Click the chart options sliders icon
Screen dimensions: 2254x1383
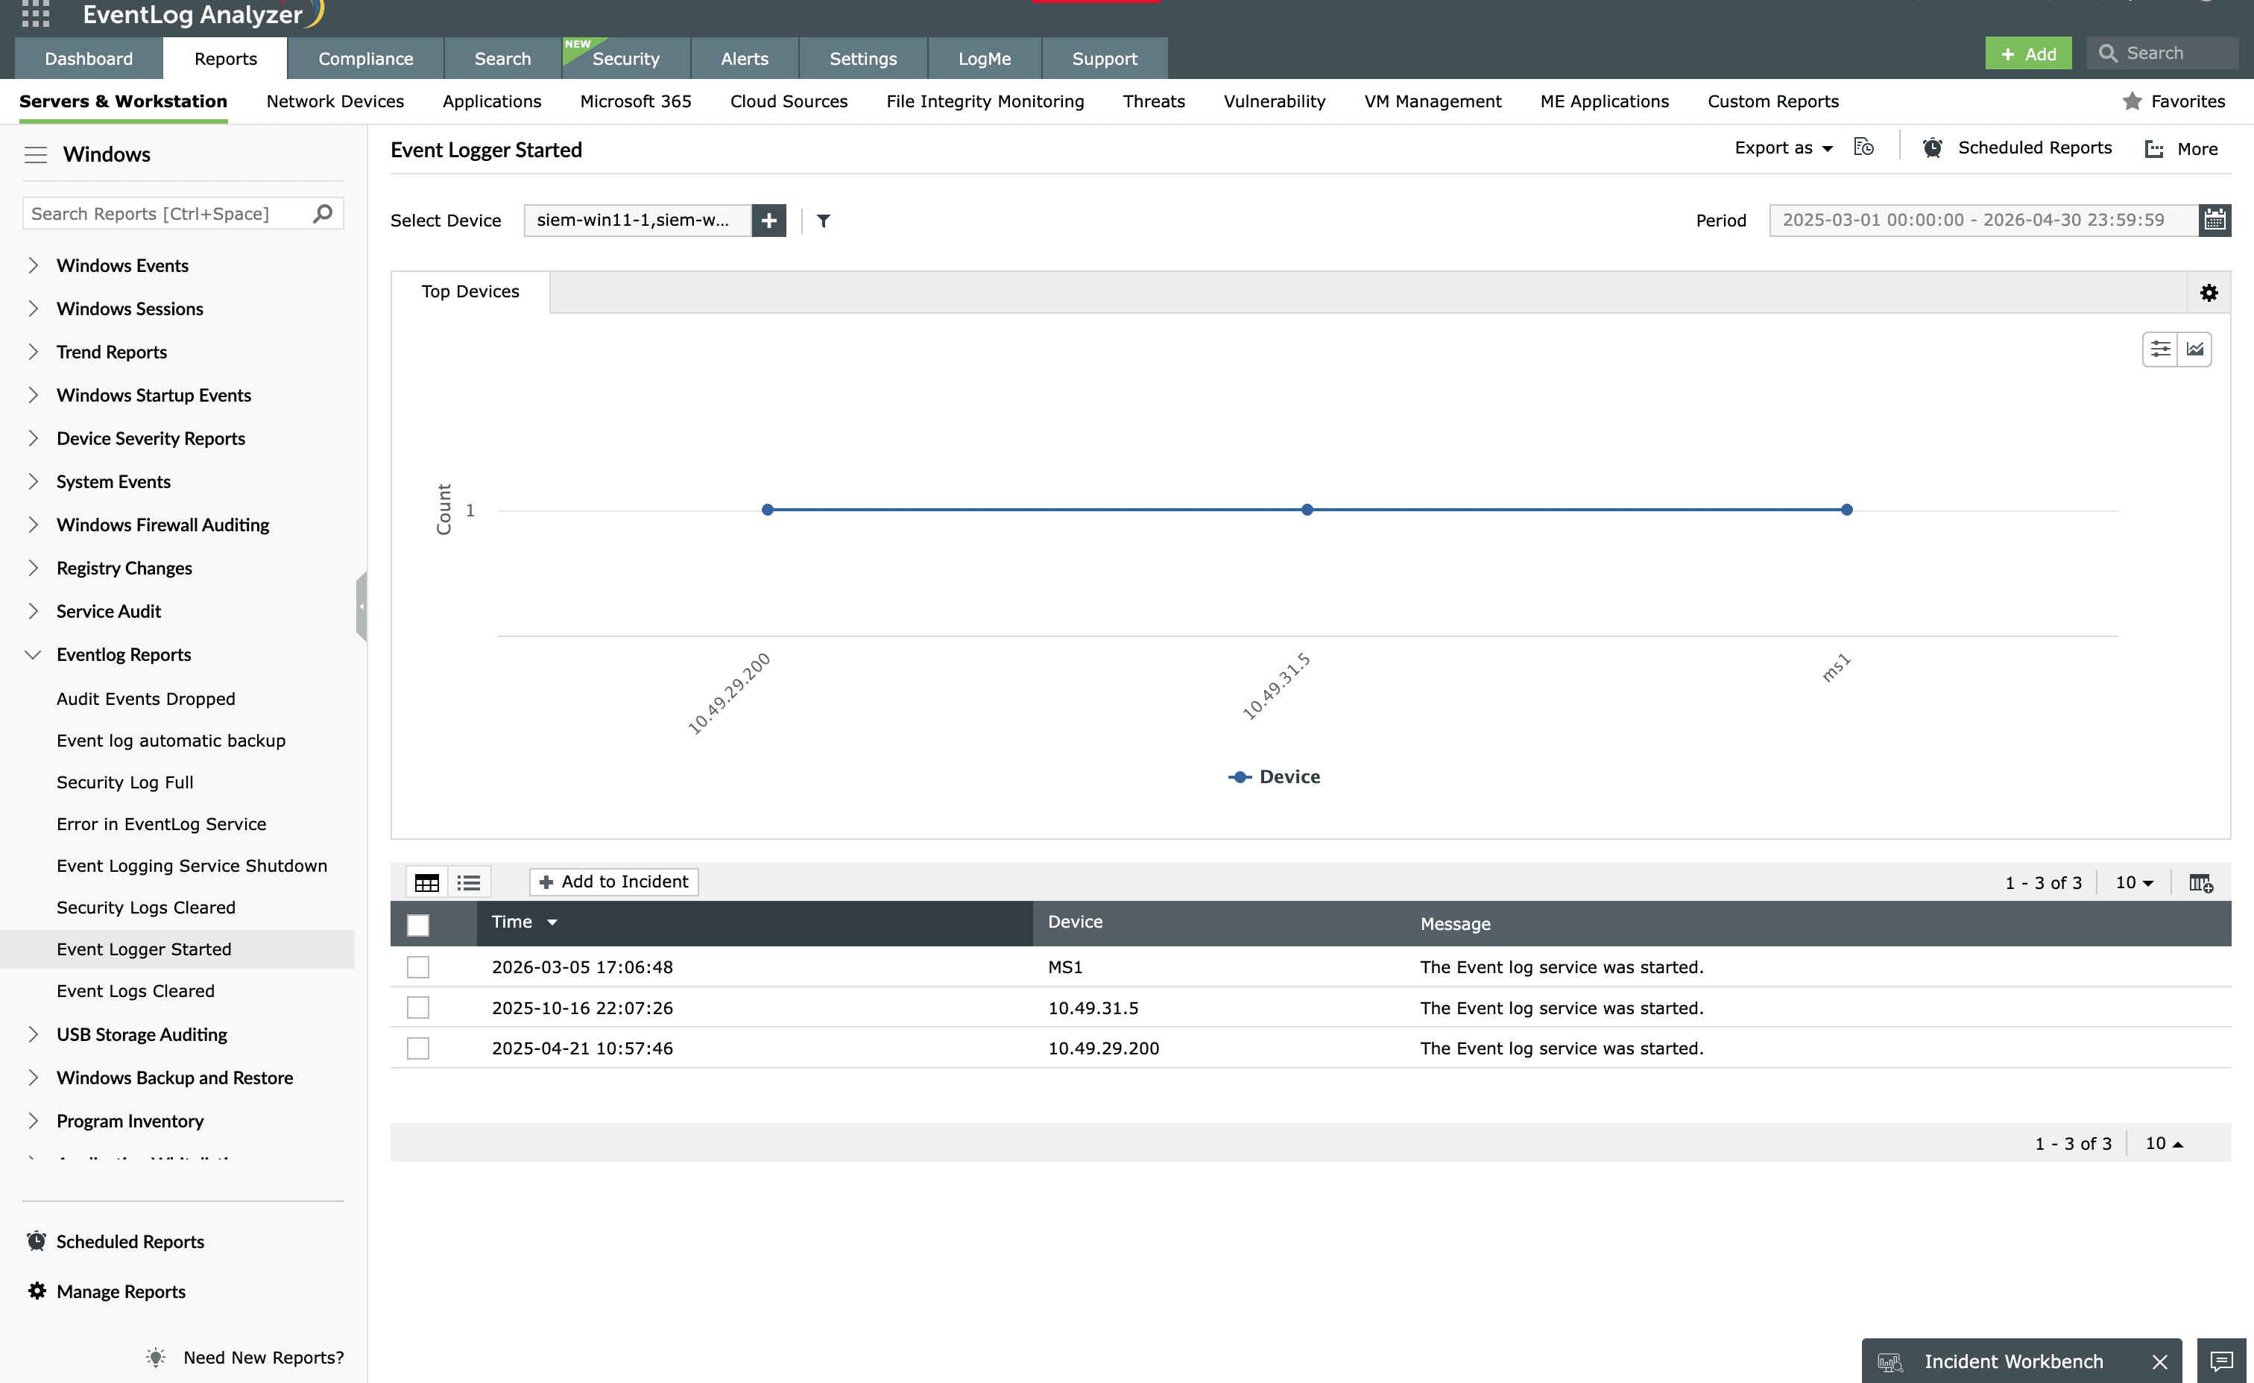point(2160,349)
